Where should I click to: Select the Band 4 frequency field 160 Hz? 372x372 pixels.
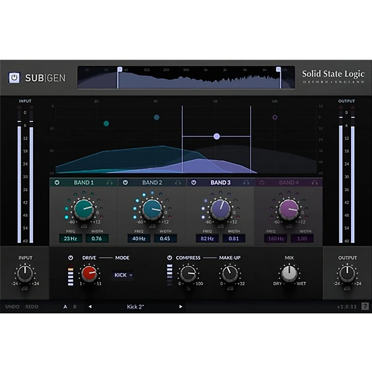[275, 239]
